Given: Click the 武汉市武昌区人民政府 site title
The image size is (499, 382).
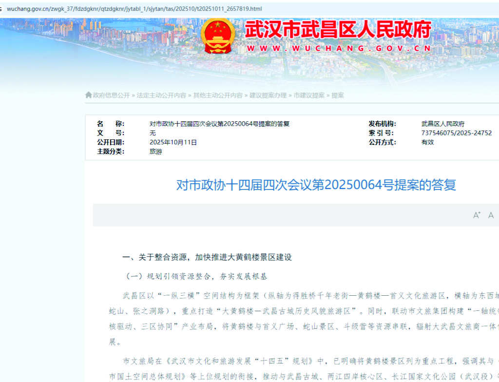Looking at the screenshot, I should (338, 30).
